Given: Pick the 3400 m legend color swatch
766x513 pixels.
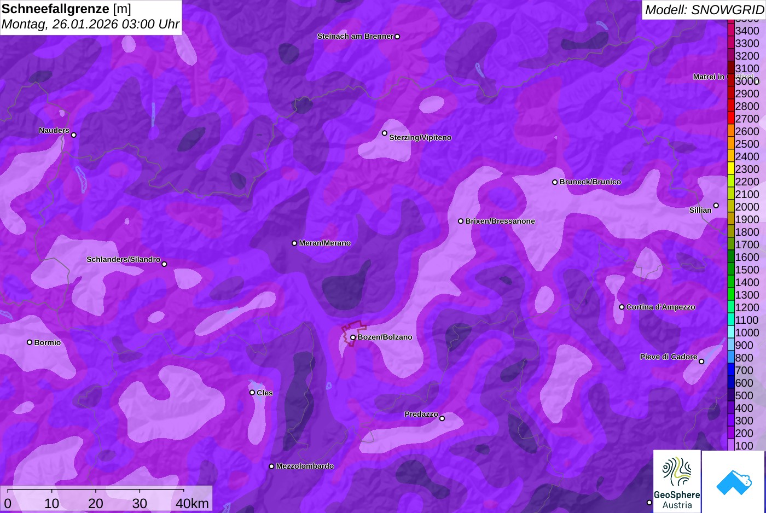Looking at the screenshot, I should pyautogui.click(x=730, y=31).
